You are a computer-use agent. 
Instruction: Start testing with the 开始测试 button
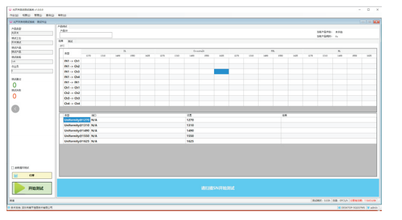tap(32, 188)
